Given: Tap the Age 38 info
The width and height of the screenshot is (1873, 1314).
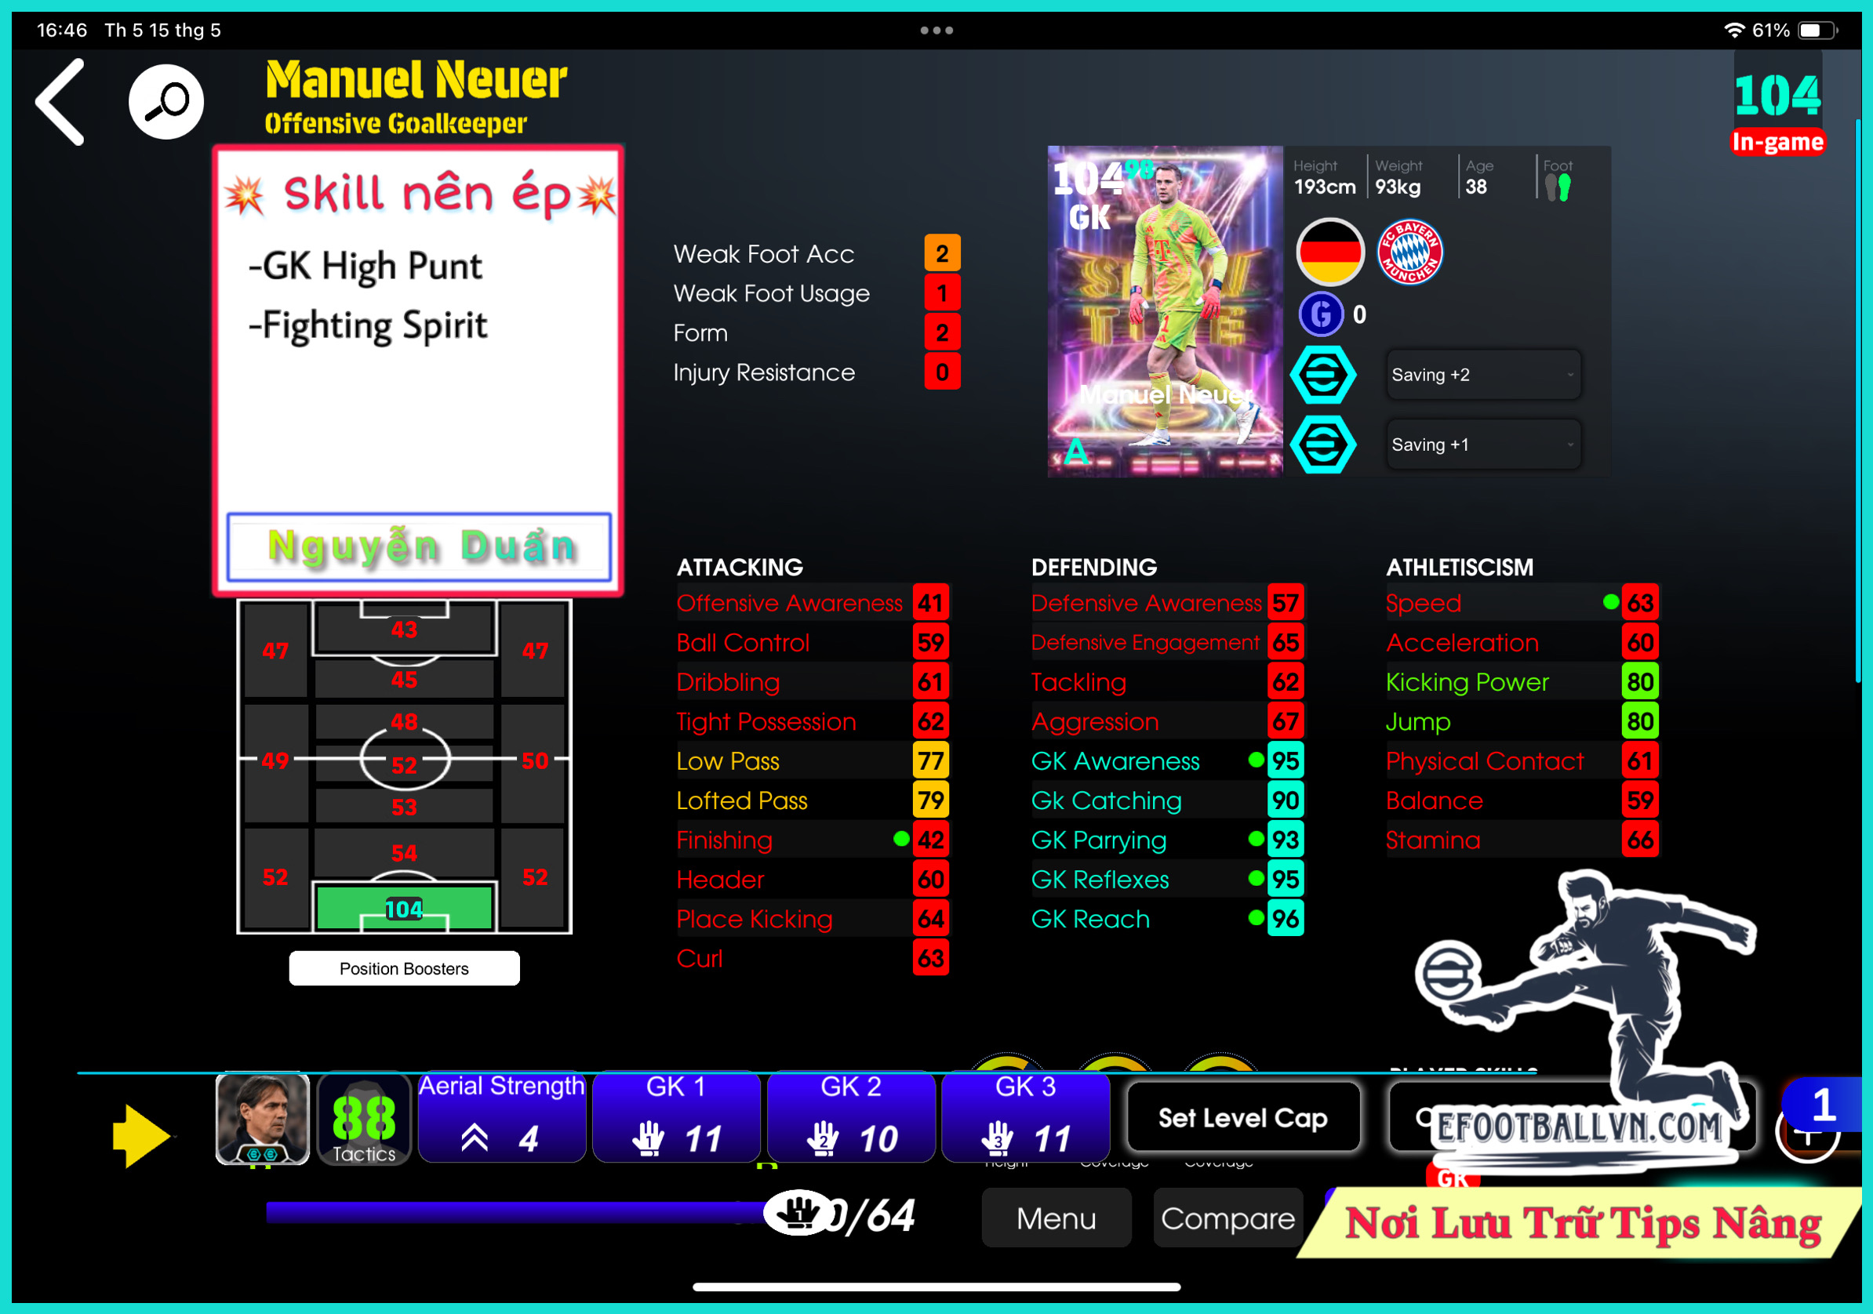Looking at the screenshot, I should point(1479,177).
